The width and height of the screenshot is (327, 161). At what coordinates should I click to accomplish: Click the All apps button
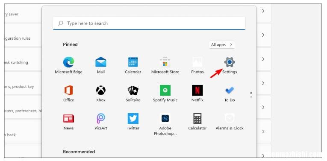(222, 44)
